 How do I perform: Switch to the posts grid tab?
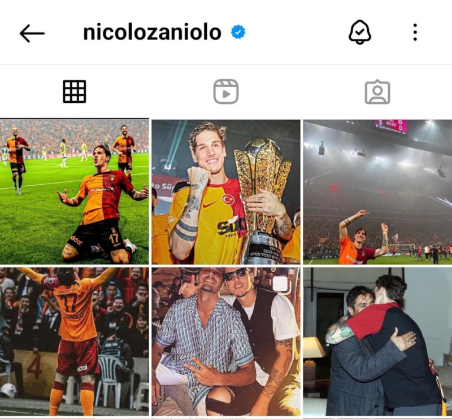75,91
